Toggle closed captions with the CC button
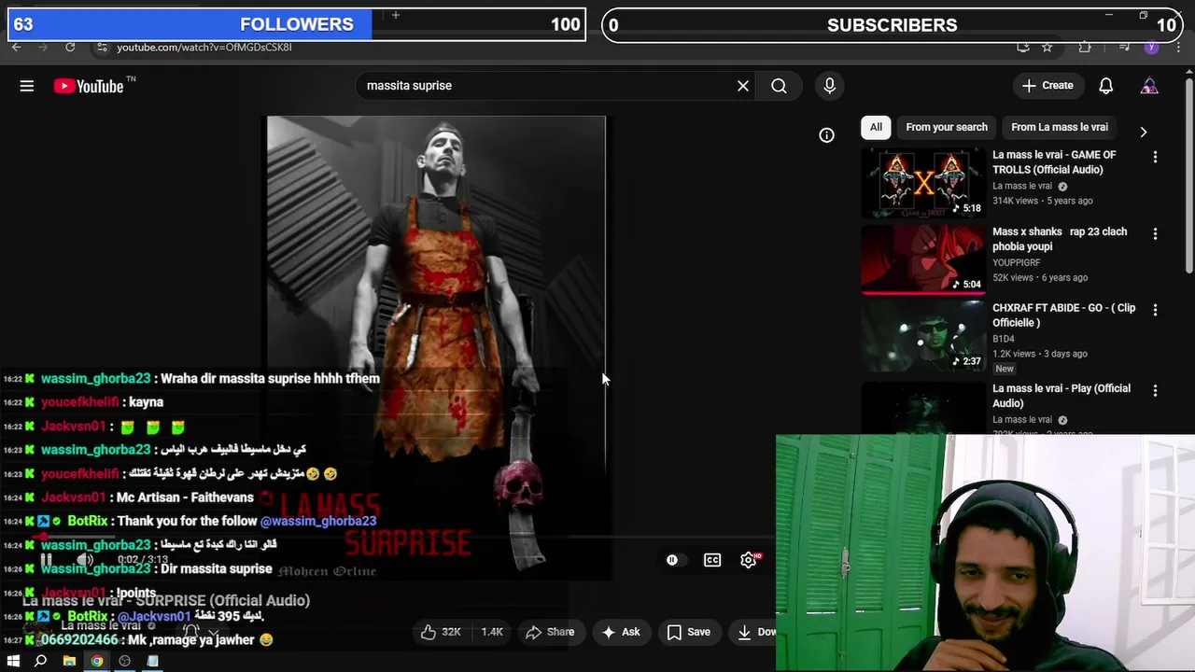Viewport: 1195px width, 672px height. click(712, 560)
